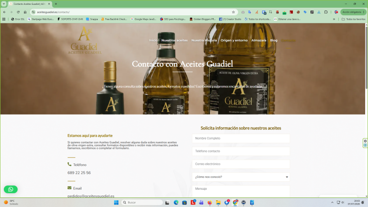Open the Chrome profile avatar
The width and height of the screenshot is (368, 207).
point(336,12)
